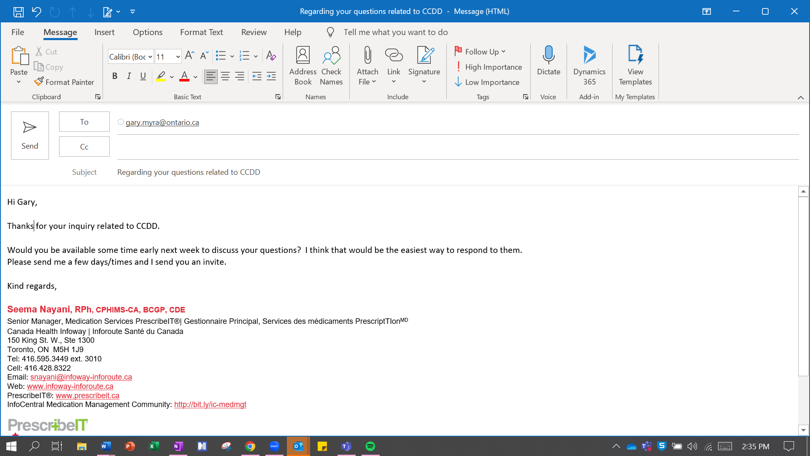
Task: Run Check Names
Action: [331, 66]
